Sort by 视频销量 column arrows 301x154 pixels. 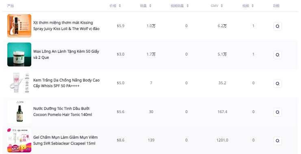pyautogui.click(x=188, y=6)
